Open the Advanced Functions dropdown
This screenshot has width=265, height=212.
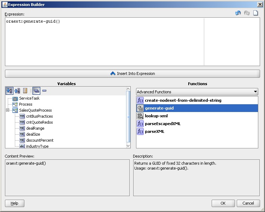tap(197, 92)
